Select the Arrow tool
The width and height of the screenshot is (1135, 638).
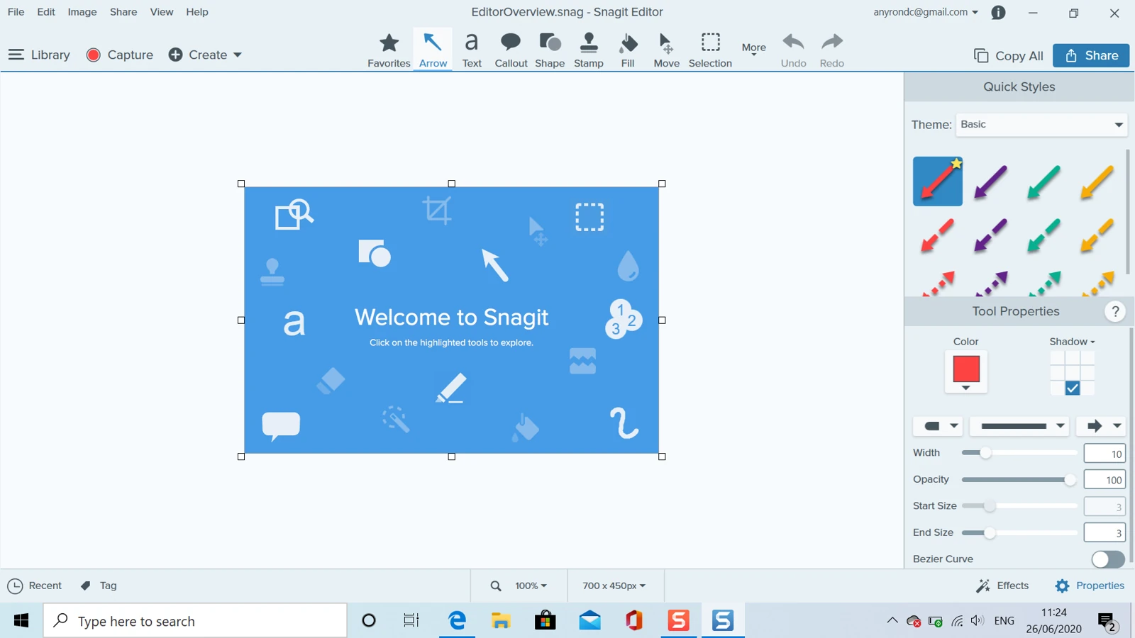point(433,50)
